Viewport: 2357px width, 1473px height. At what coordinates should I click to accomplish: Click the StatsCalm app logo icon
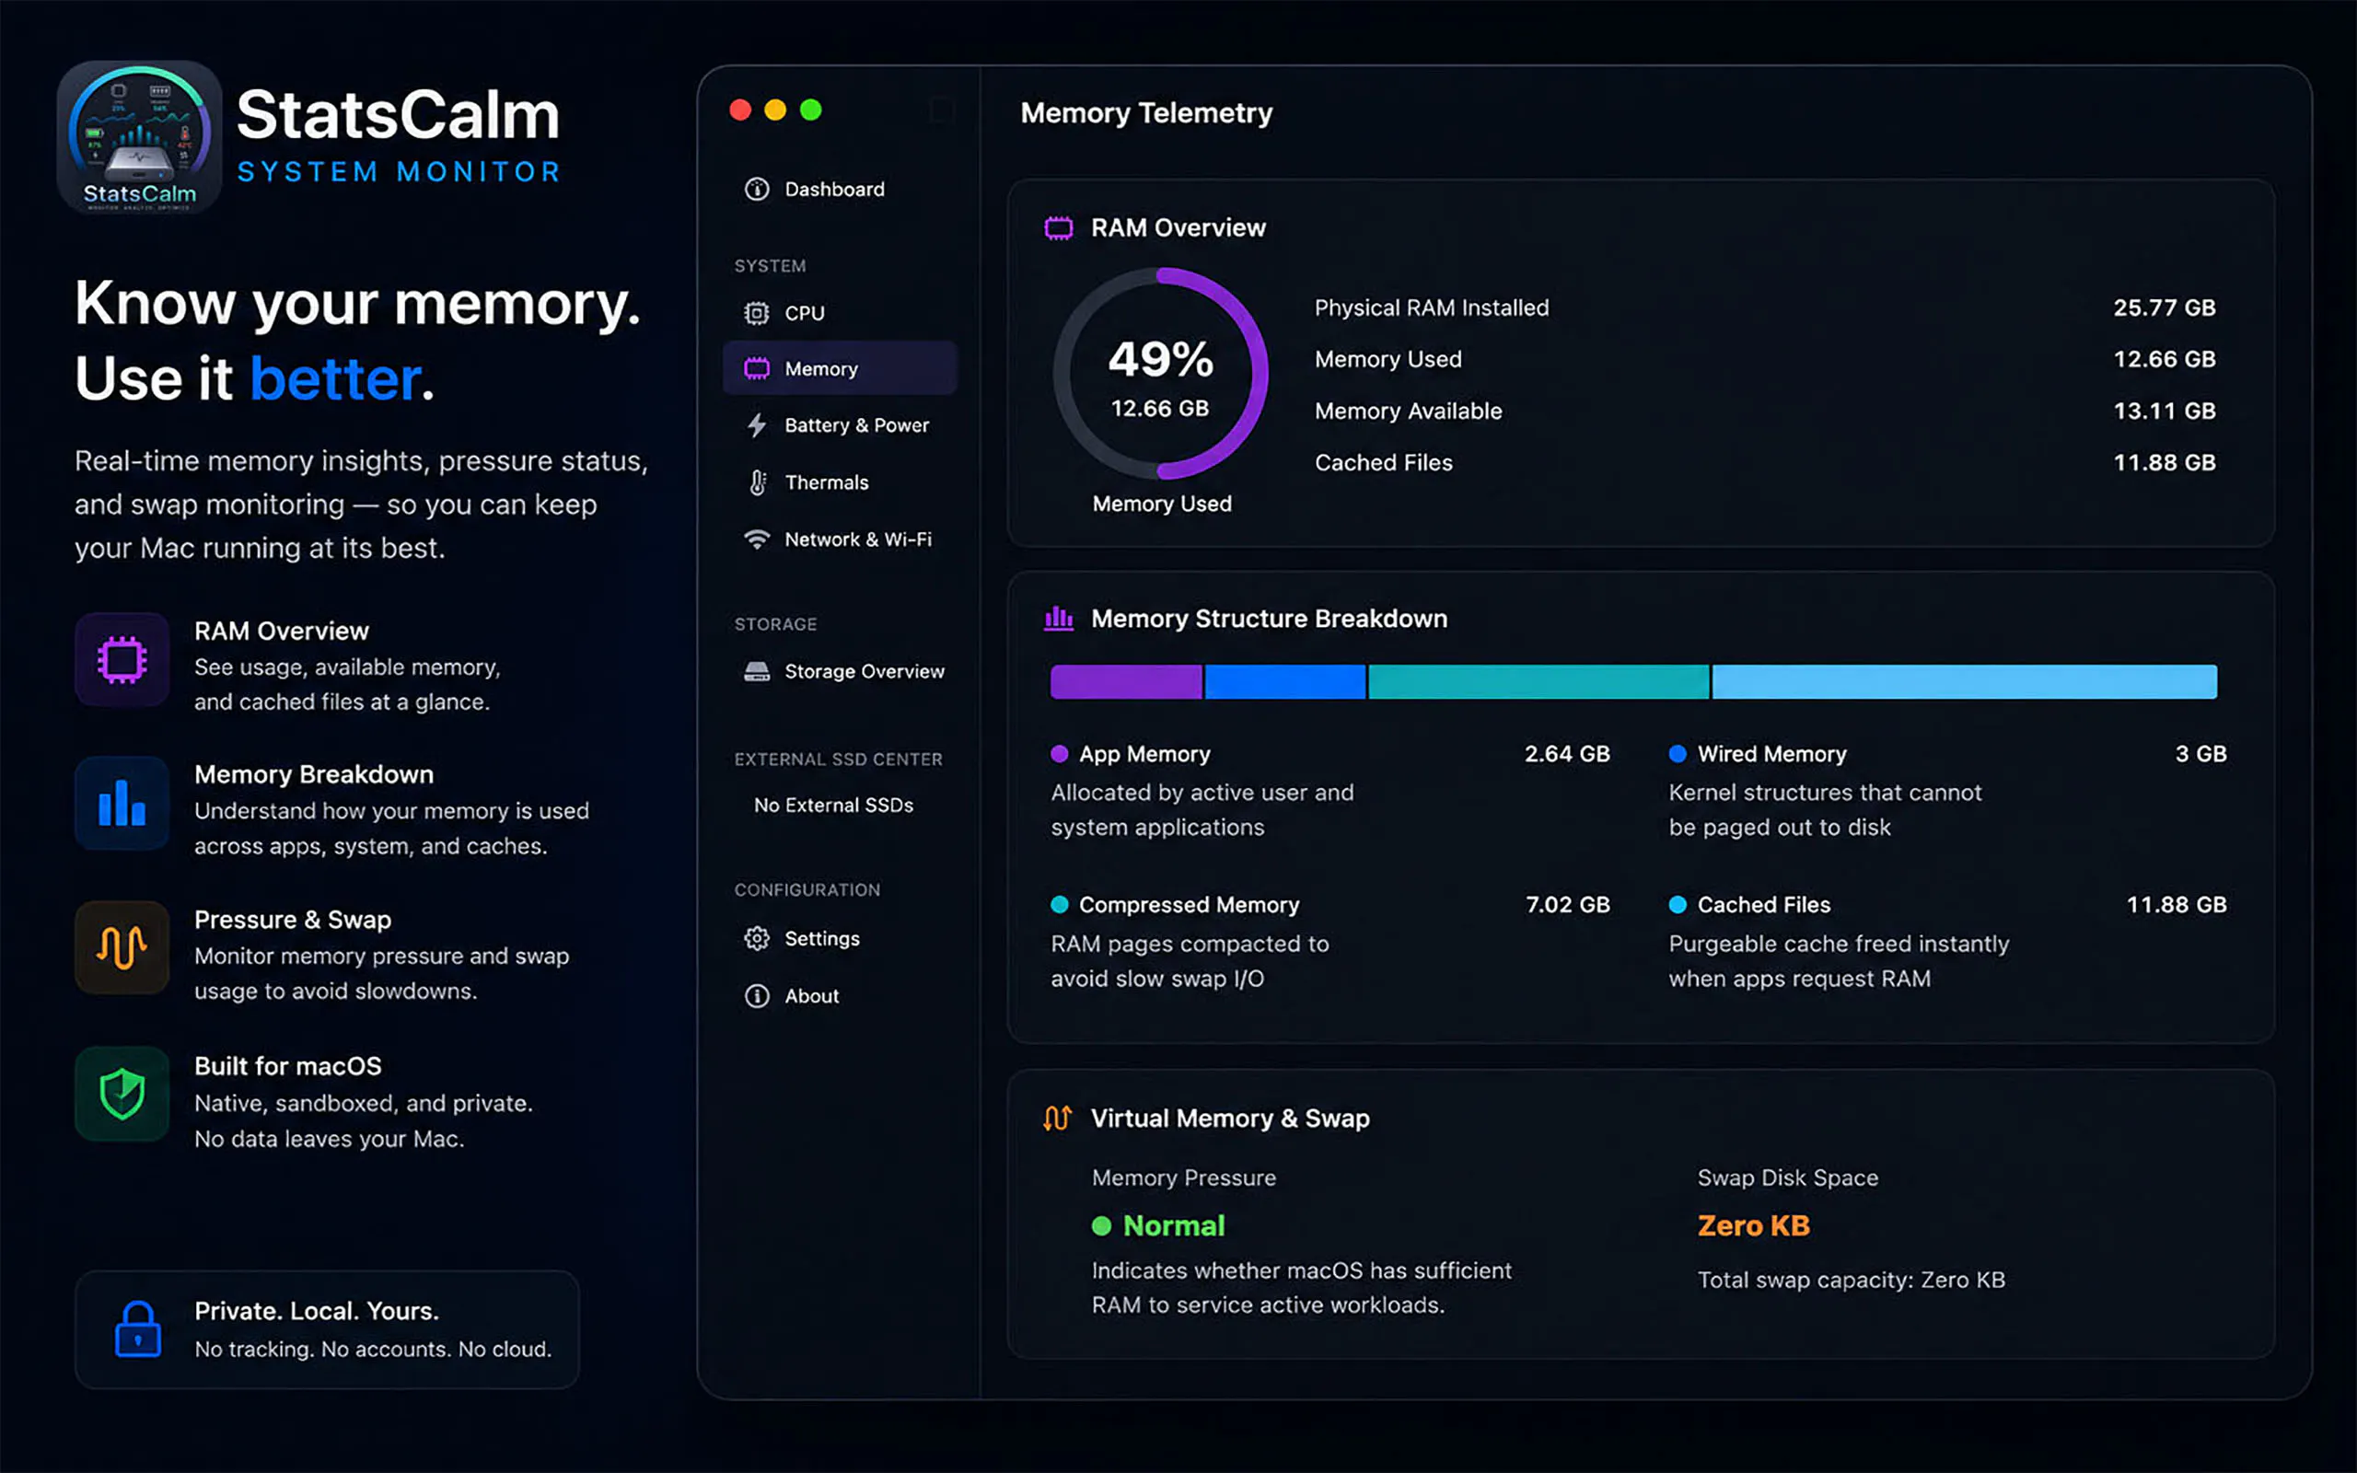tap(139, 136)
